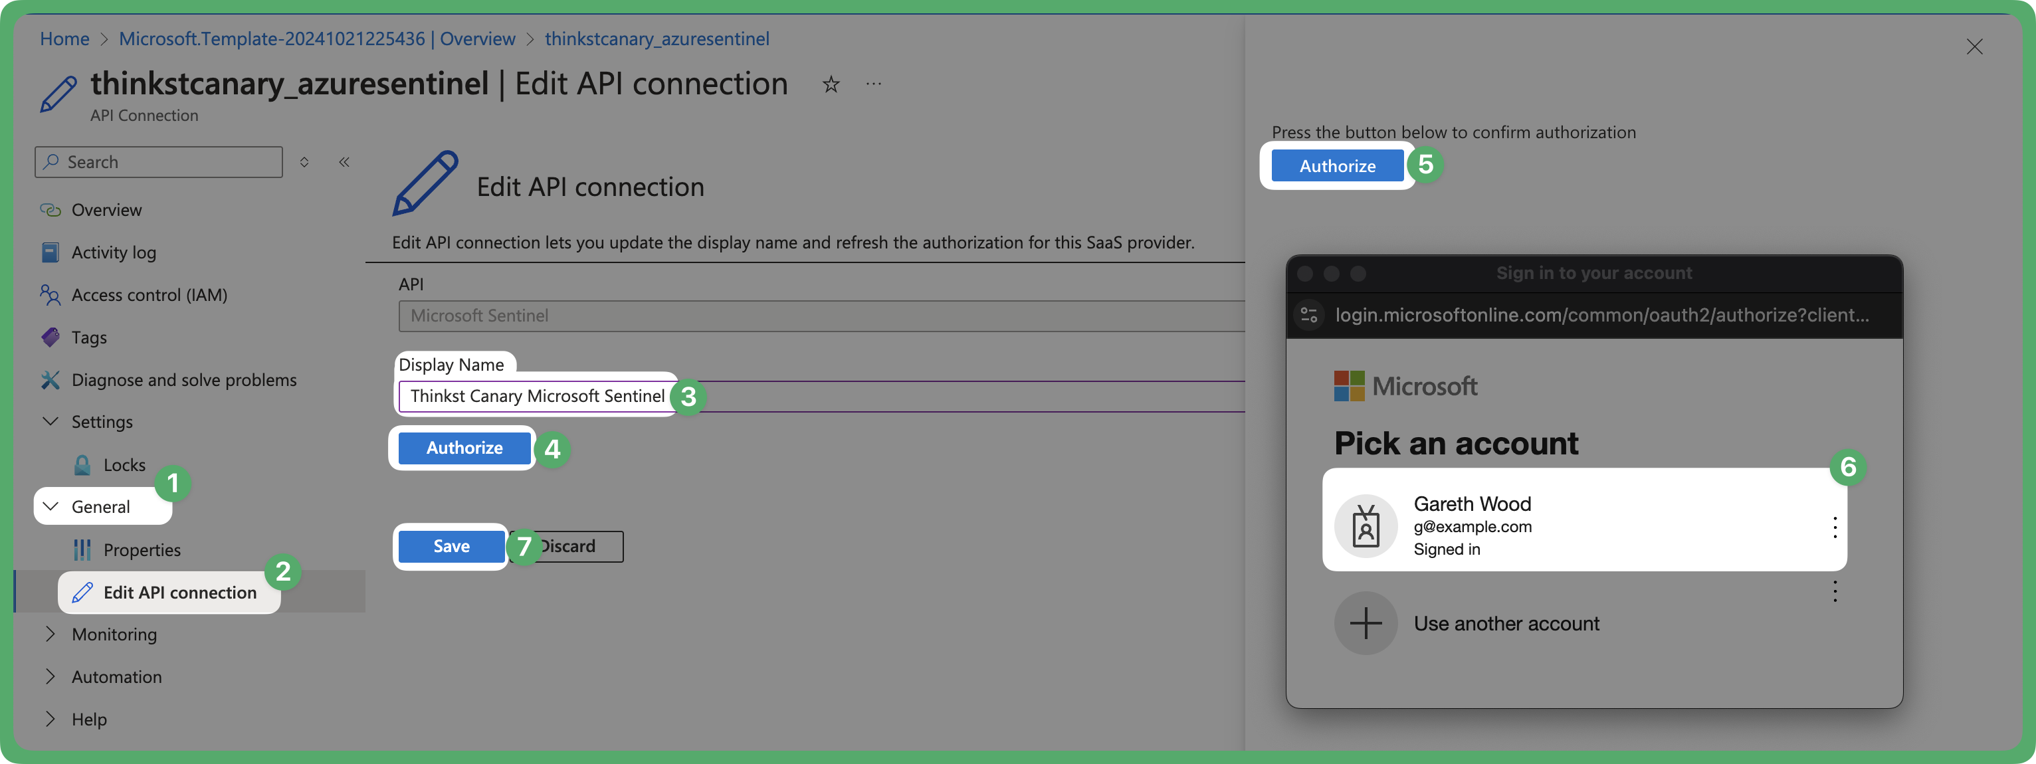Select Edit API connection in the sidebar
The height and width of the screenshot is (764, 2036).
pos(179,593)
